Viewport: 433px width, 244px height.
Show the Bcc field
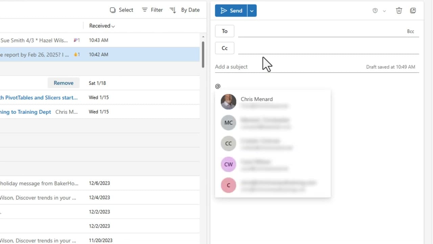410,31
